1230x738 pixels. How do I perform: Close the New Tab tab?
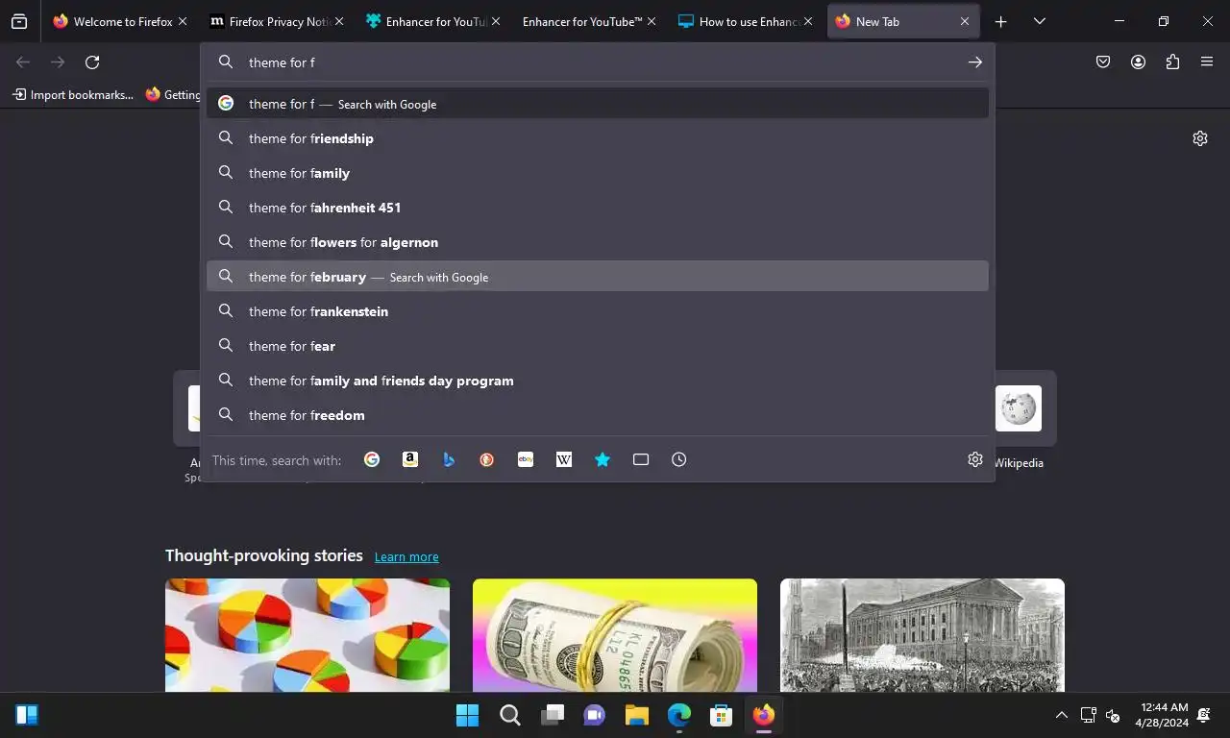[x=965, y=21]
